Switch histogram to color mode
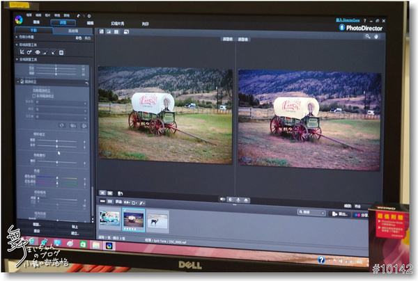This screenshot has height=281, width=418. [78, 38]
